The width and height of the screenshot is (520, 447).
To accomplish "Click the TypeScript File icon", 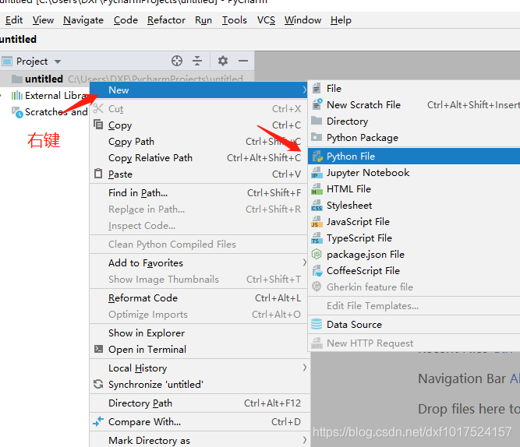I will point(317,238).
